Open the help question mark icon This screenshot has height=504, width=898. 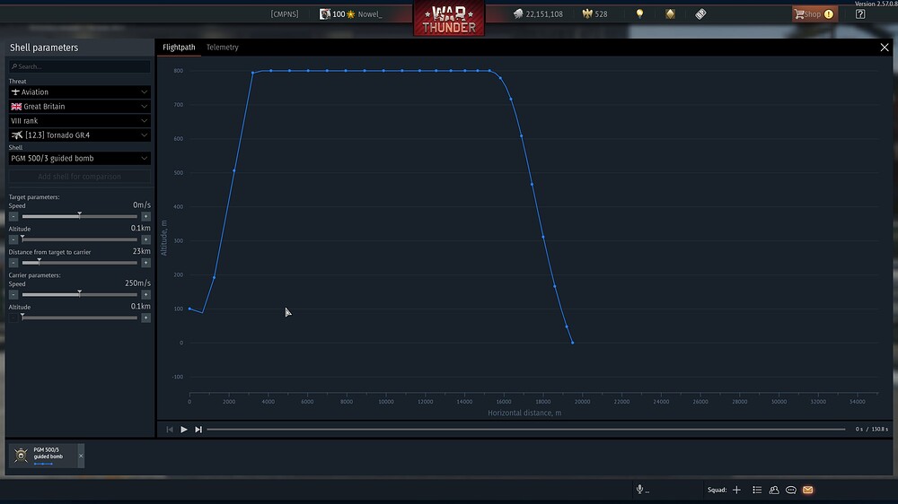[x=860, y=13]
